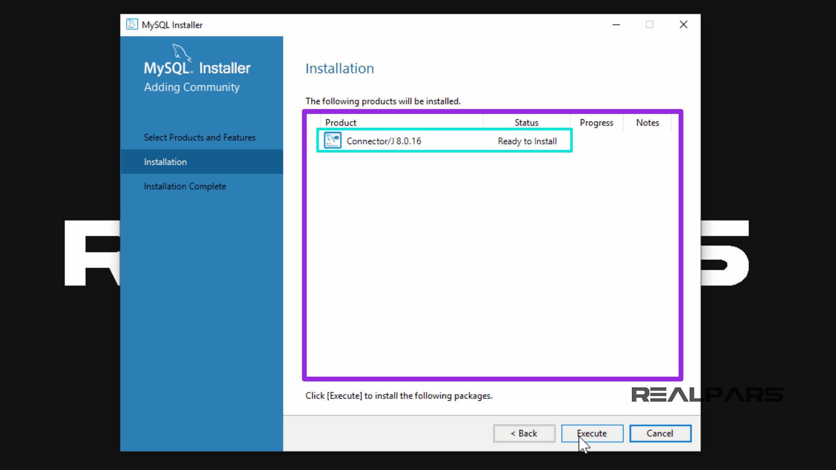Image resolution: width=836 pixels, height=470 pixels.
Task: Open Select Products and Features step
Action: tap(199, 137)
